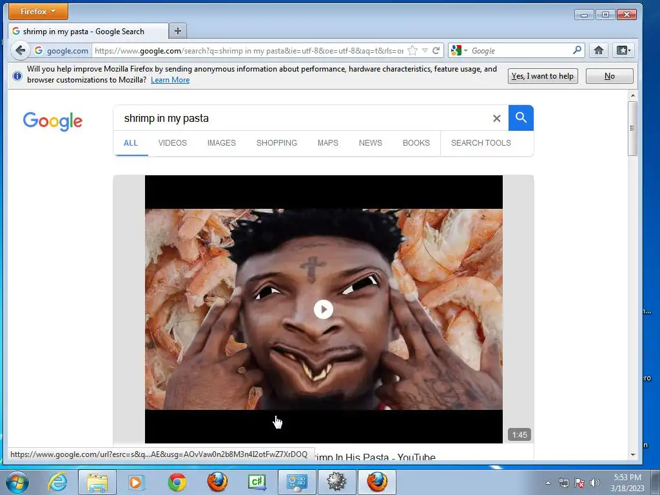Viewport: 660px width, 495px height.
Task: Open Windows Explorer folder icon in taskbar
Action: [97, 482]
